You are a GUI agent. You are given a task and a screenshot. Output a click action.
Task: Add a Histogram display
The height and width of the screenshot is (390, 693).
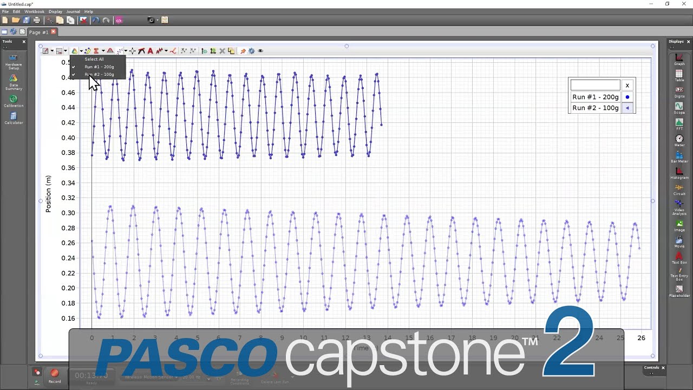(679, 173)
